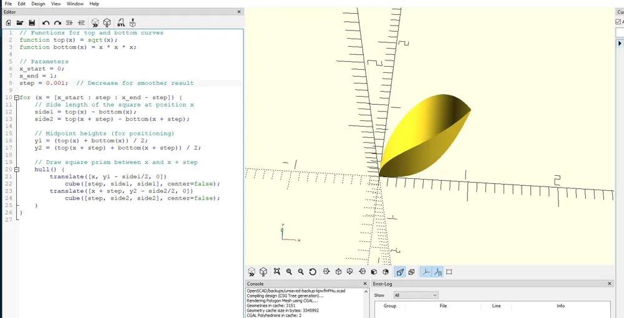Click 'CGAL Polyhedrons in cache: 2' console line

pyautogui.click(x=274, y=316)
